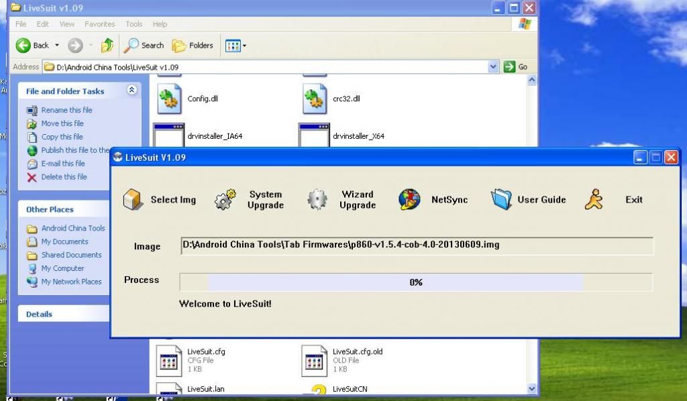This screenshot has width=687, height=401.
Task: Open NetSync globe icon
Action: pyautogui.click(x=409, y=200)
